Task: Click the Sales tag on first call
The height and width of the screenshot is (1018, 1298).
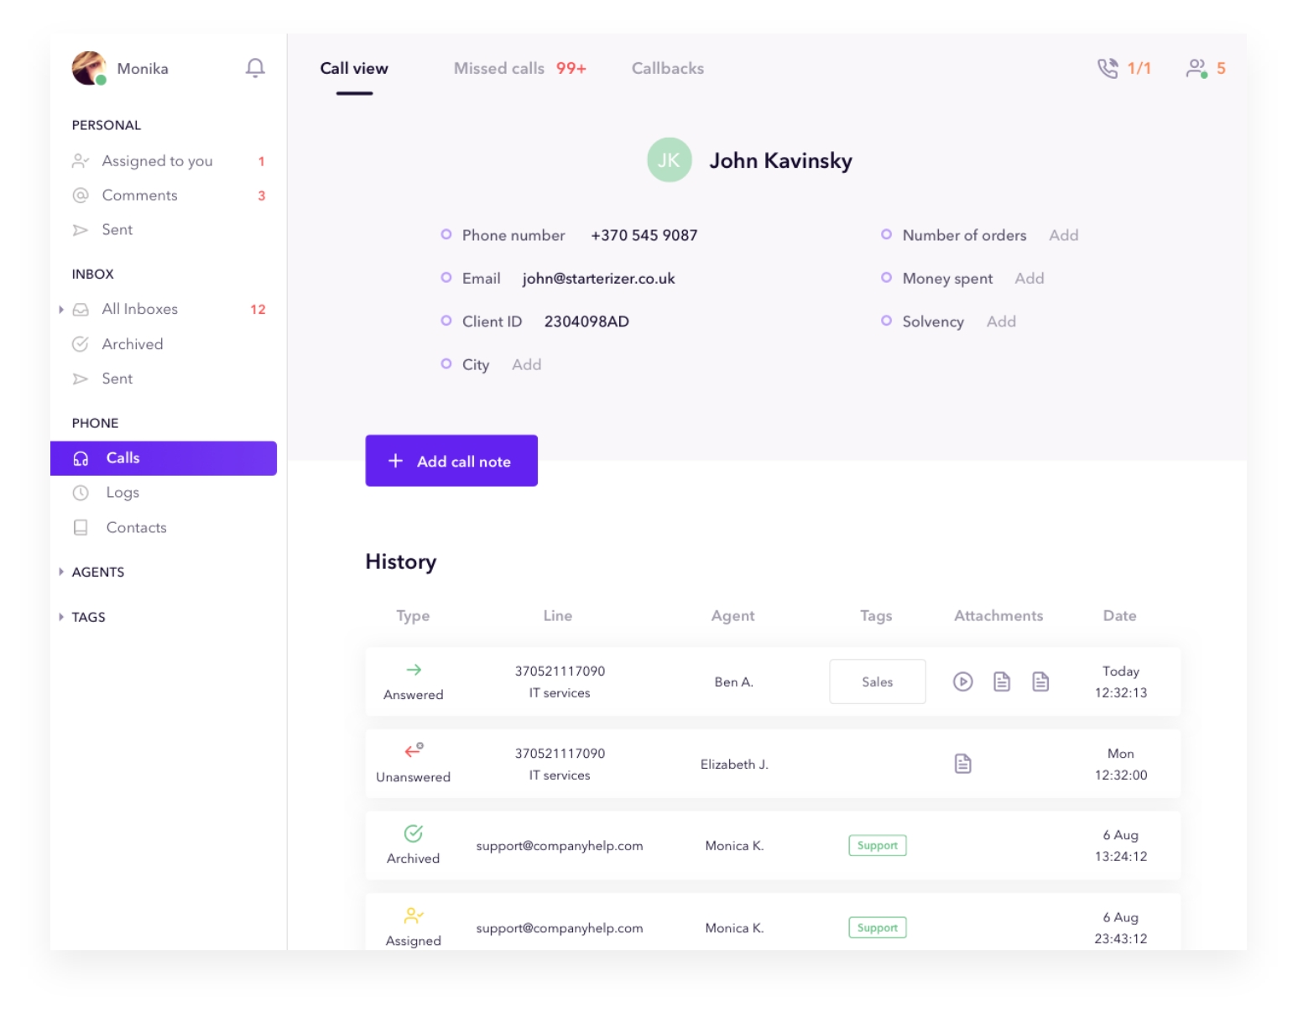Action: pyautogui.click(x=877, y=681)
